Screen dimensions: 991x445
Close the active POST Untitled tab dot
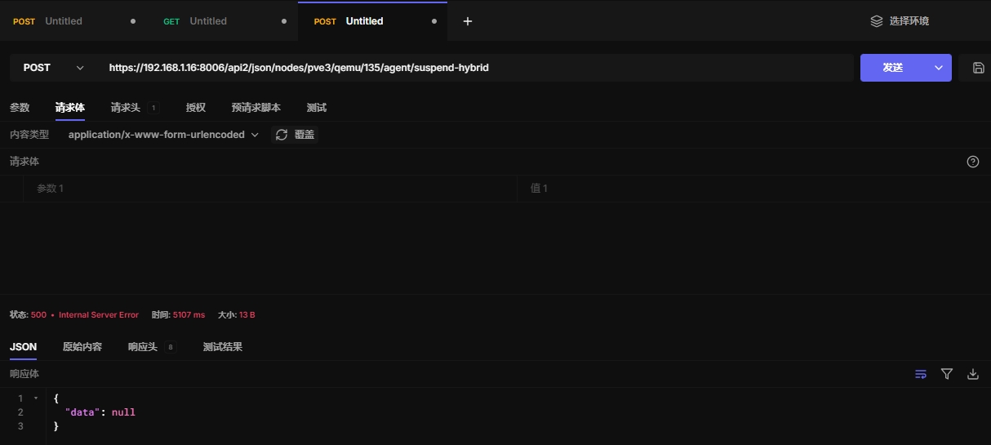point(433,21)
